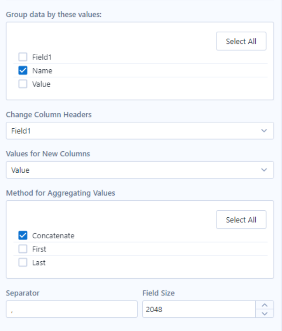Click the Name label in grouping list
This screenshot has height=331, width=282.
click(x=42, y=71)
